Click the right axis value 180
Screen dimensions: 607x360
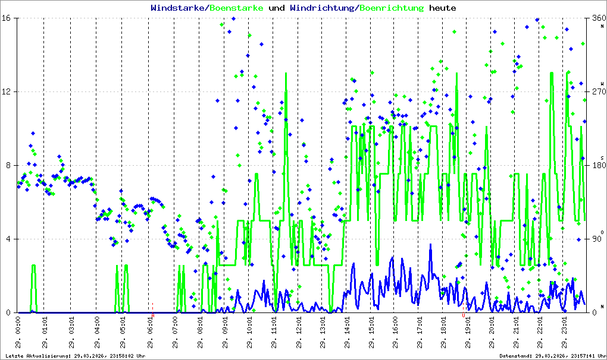coord(597,166)
